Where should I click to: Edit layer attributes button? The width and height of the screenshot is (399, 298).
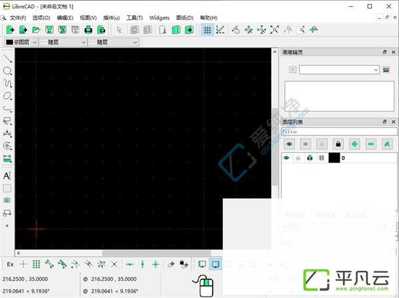click(387, 144)
